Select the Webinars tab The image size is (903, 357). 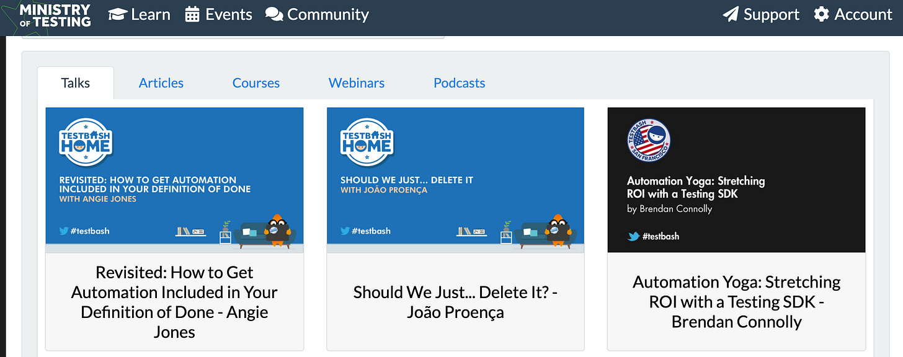pyautogui.click(x=357, y=83)
